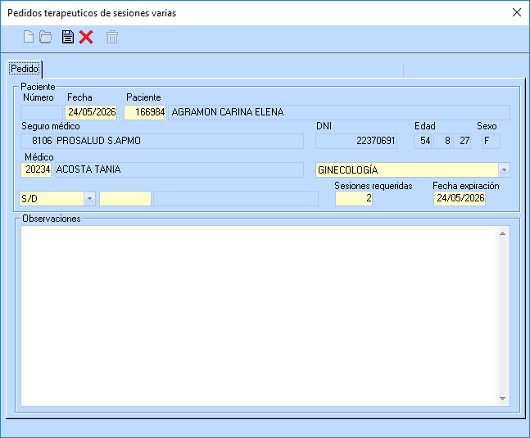This screenshot has height=438, width=530.
Task: Save the order with the floppy disk icon
Action: [68, 37]
